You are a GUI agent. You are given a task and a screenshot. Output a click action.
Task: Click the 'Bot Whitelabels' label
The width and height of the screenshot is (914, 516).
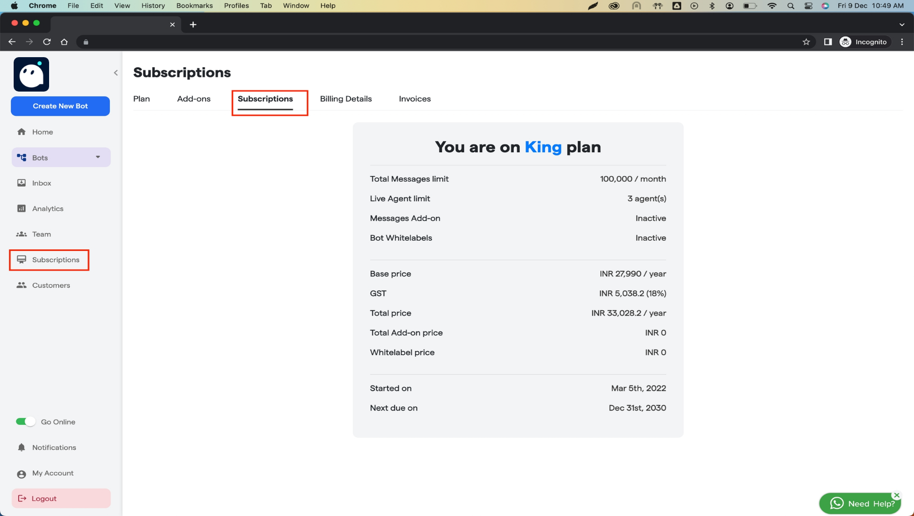[x=401, y=238]
